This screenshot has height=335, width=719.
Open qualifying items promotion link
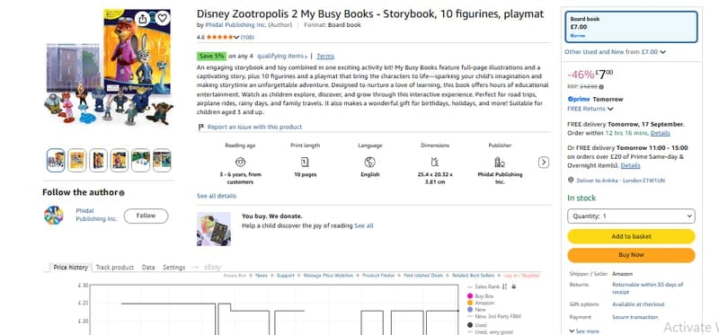point(282,56)
